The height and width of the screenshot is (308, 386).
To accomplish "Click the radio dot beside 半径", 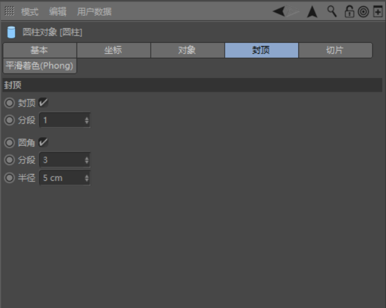I will [9, 178].
